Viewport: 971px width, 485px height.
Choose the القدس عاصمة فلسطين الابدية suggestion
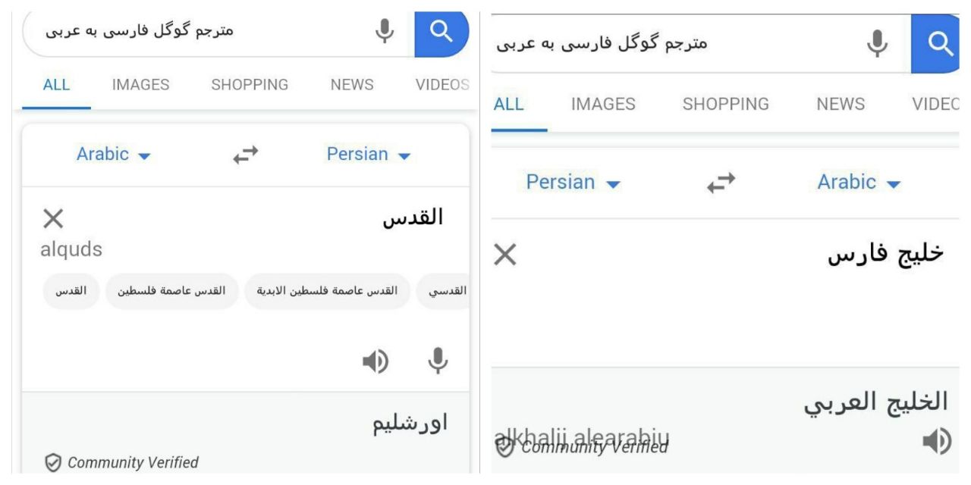click(327, 292)
